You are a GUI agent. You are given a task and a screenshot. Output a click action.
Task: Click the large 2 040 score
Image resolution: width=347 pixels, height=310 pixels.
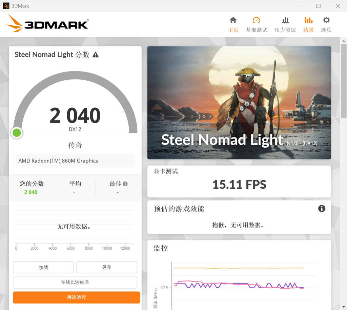click(x=75, y=115)
